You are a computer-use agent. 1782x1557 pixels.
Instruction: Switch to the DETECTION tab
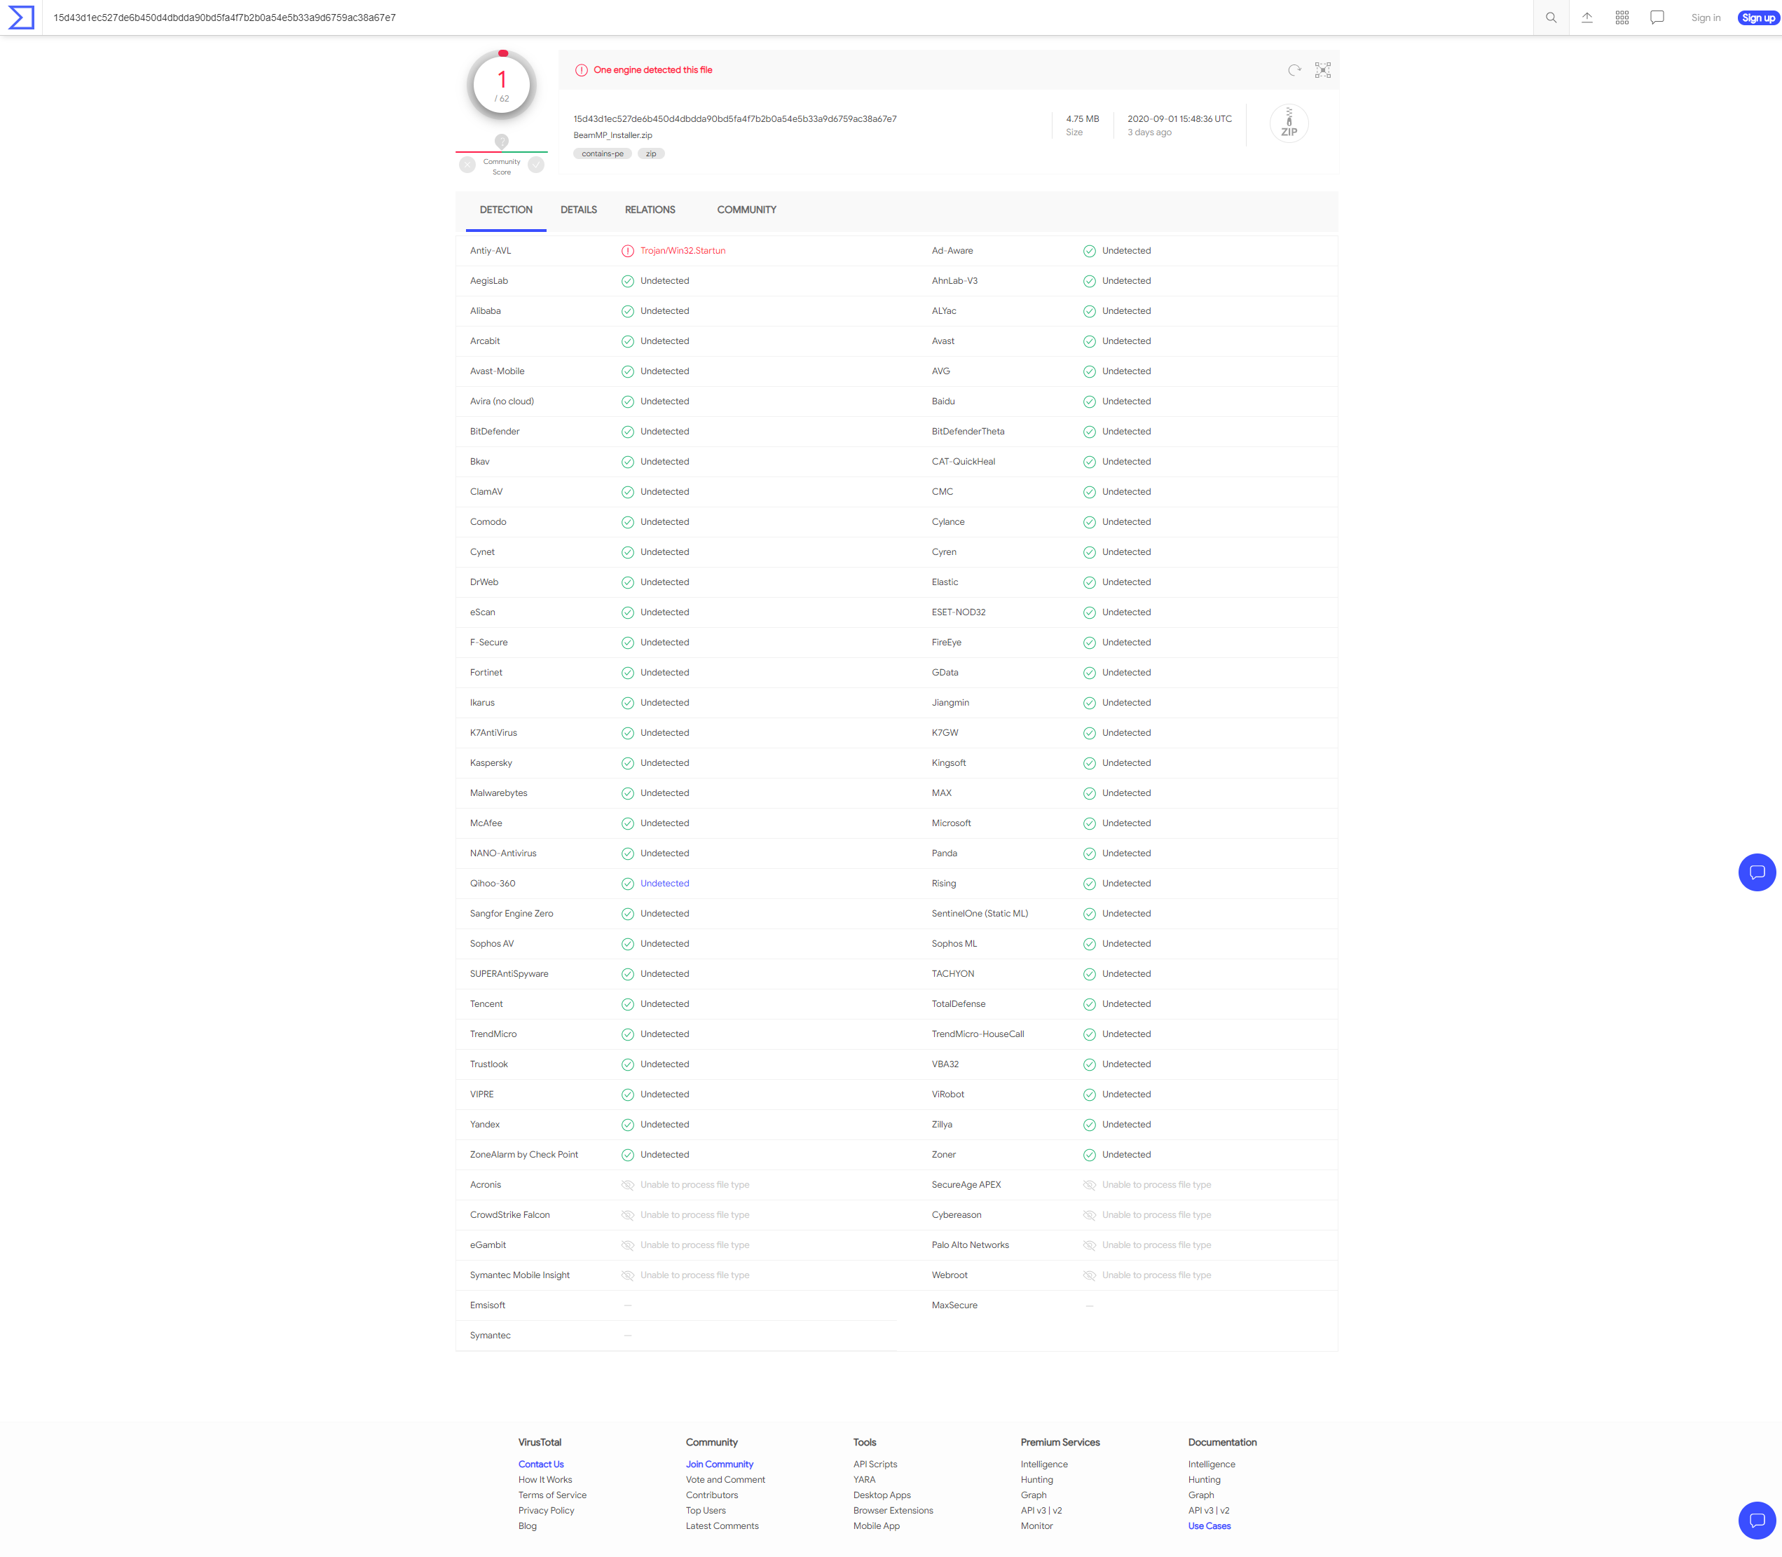point(506,210)
